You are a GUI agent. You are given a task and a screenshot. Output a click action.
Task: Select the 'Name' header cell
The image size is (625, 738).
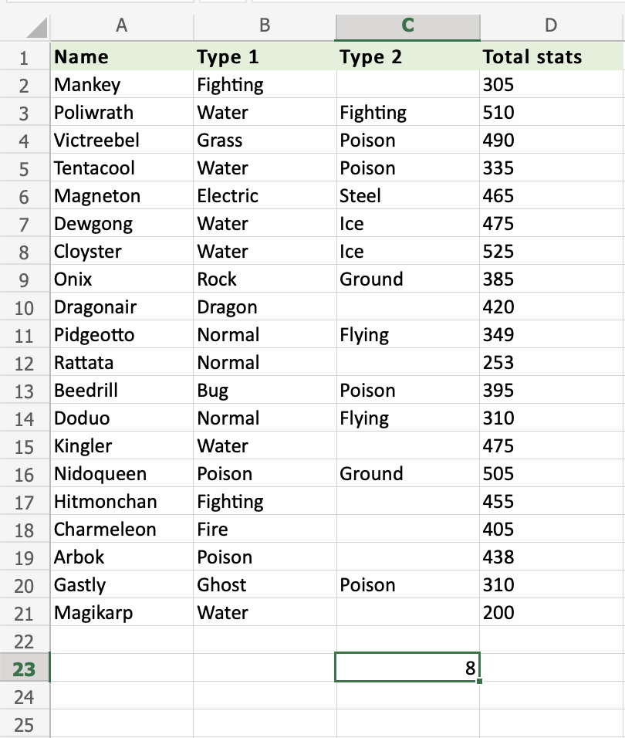(121, 57)
